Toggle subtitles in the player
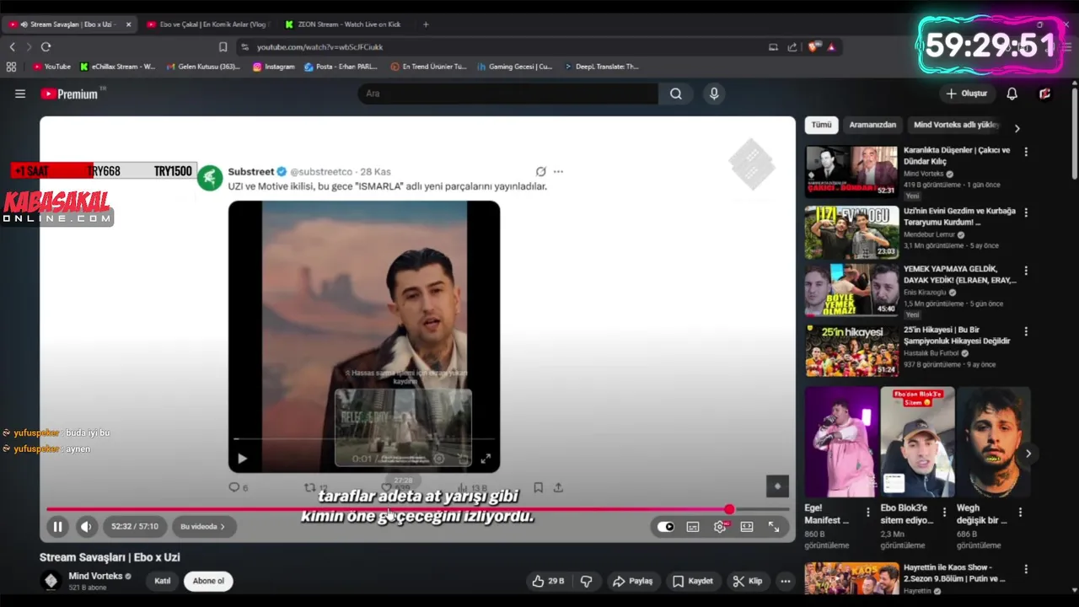 693,527
